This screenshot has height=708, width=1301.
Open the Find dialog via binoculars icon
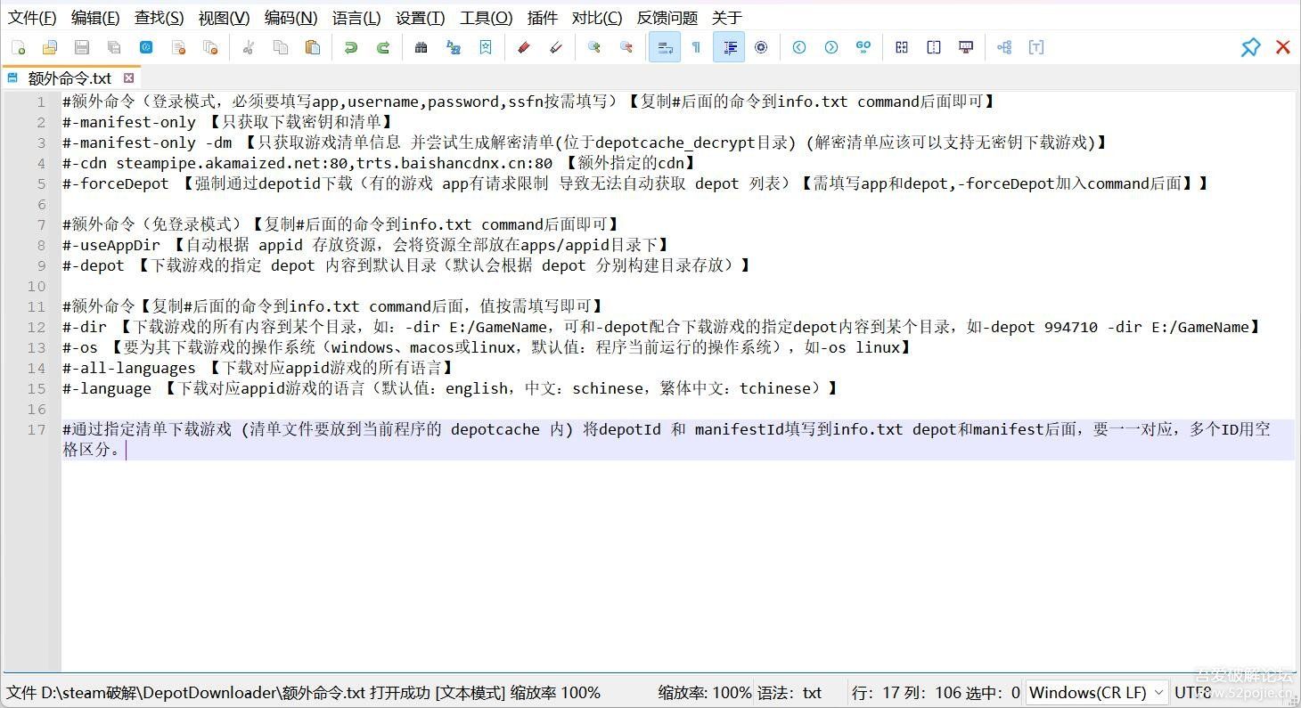coord(422,47)
